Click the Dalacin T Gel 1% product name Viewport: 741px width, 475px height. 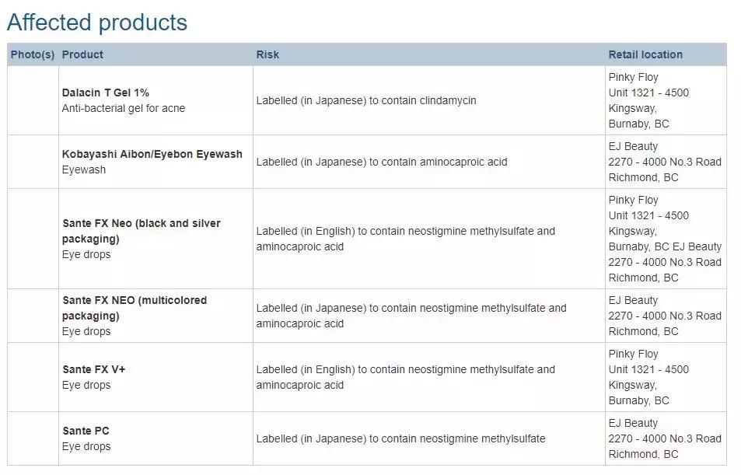[x=106, y=93]
